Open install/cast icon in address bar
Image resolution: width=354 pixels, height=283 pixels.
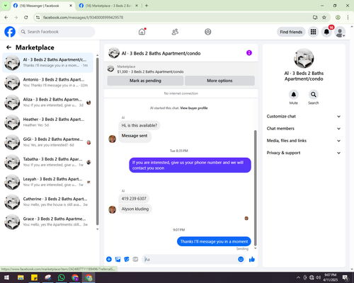pos(315,18)
